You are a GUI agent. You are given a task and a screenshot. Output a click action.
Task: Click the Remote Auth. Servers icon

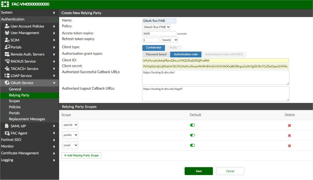tap(7, 54)
